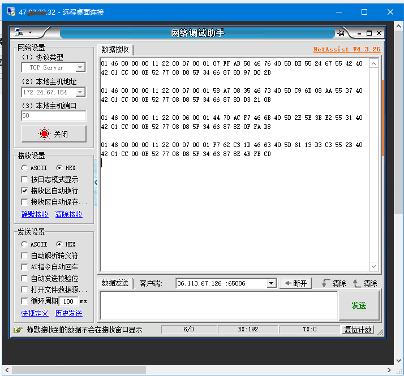Click the 断开 disconnect button
This screenshot has width=404, height=376.
(x=295, y=283)
